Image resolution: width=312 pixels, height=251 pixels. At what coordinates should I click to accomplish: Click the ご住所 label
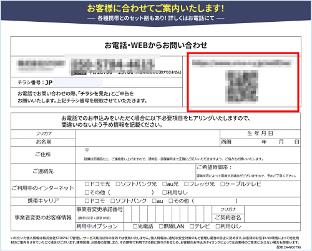click(43, 154)
